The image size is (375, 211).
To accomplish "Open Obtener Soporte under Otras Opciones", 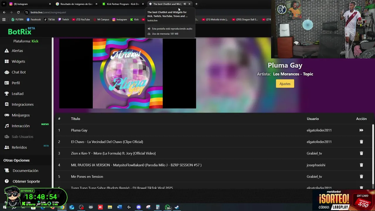I will (26, 181).
